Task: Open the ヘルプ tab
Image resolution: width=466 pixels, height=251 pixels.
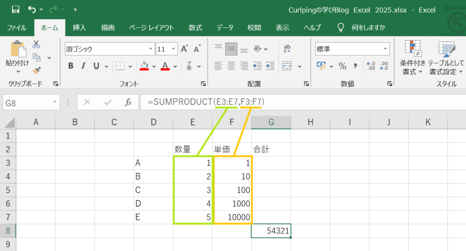Action: tap(312, 28)
